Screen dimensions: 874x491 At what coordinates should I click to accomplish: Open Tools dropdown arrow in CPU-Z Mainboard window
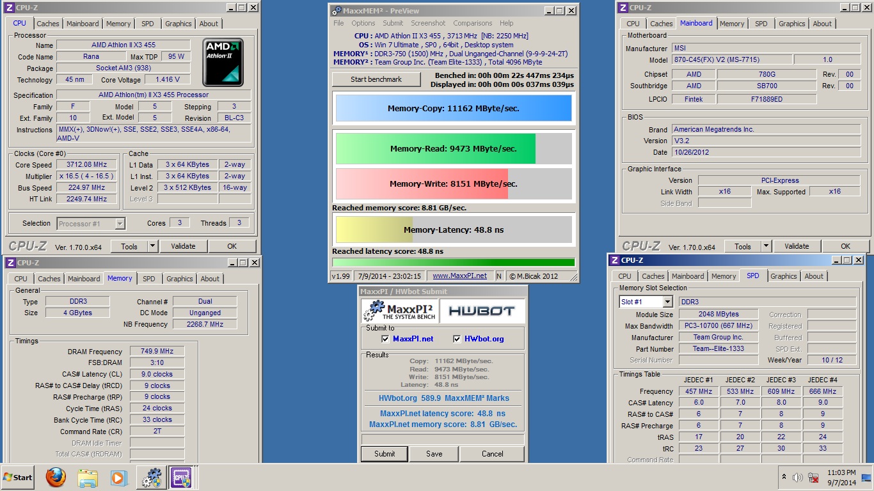(766, 246)
